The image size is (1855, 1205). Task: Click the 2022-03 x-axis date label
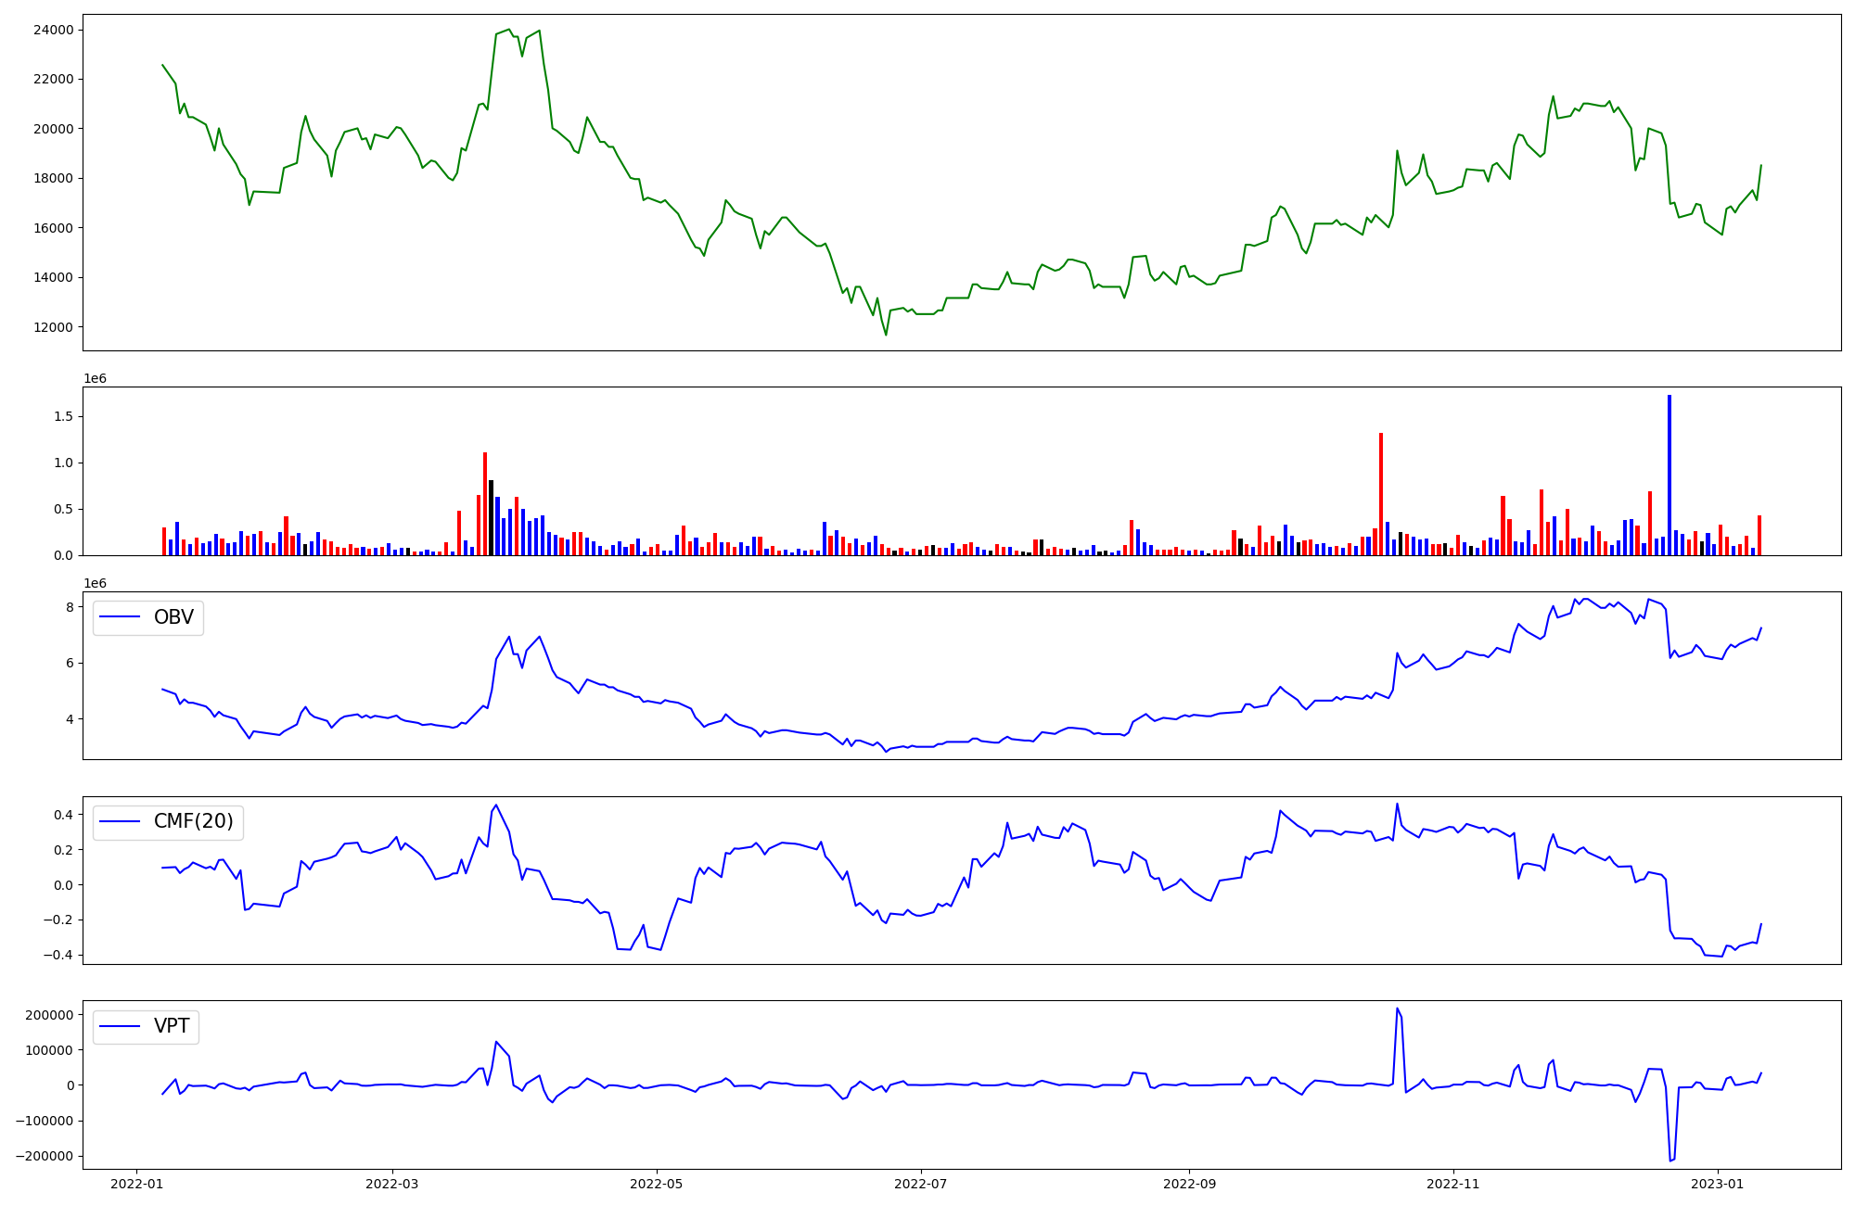click(x=392, y=1184)
